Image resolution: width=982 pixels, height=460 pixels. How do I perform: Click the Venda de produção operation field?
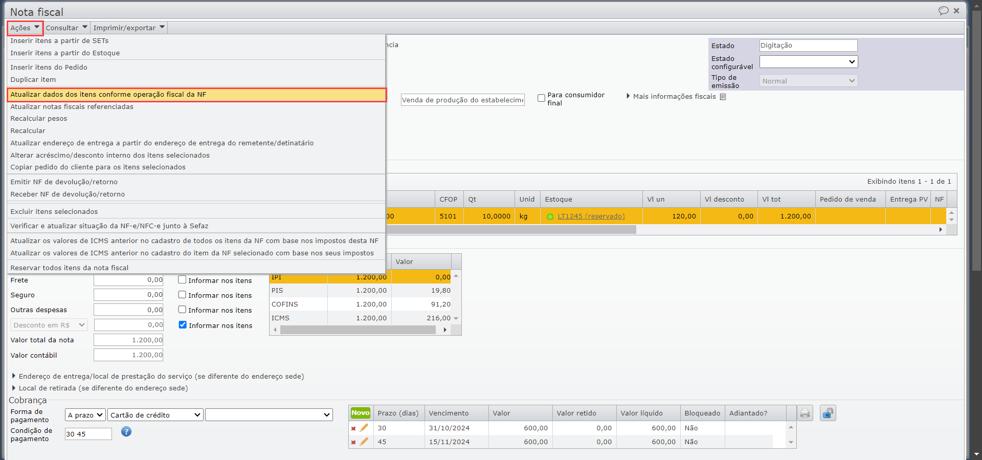pyautogui.click(x=463, y=100)
